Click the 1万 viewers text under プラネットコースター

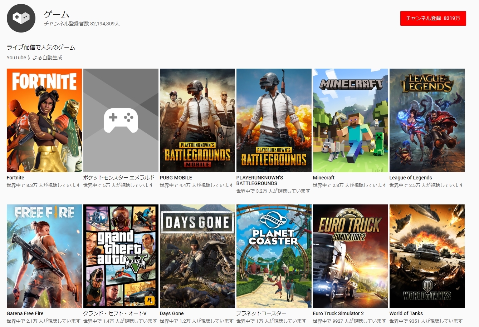(271, 321)
